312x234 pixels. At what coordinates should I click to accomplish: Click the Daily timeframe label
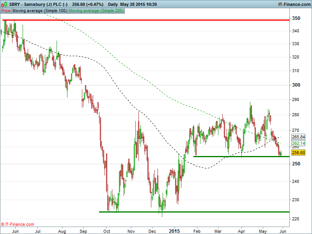pyautogui.click(x=113, y=4)
